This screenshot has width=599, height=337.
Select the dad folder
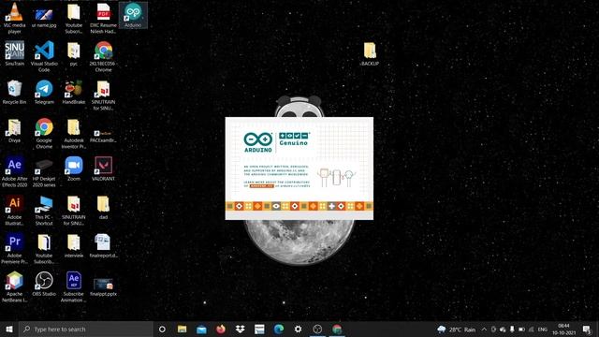103,208
